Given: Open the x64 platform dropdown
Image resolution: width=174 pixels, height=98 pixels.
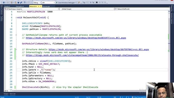Looking at the screenshot, I should [48, 2].
